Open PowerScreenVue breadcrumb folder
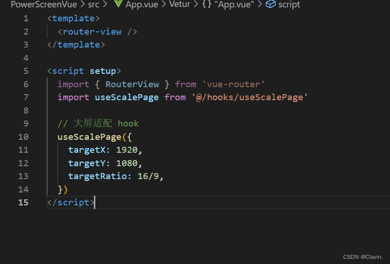Screen dimensions: 390x264 pyautogui.click(x=44, y=5)
